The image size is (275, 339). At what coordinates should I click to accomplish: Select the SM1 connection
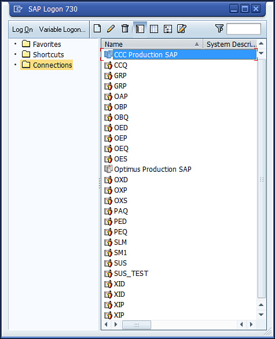pyautogui.click(x=120, y=253)
